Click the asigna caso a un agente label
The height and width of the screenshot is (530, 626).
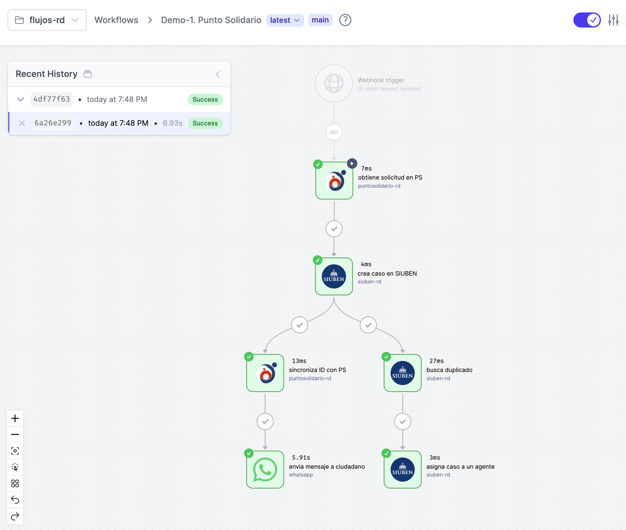click(460, 466)
